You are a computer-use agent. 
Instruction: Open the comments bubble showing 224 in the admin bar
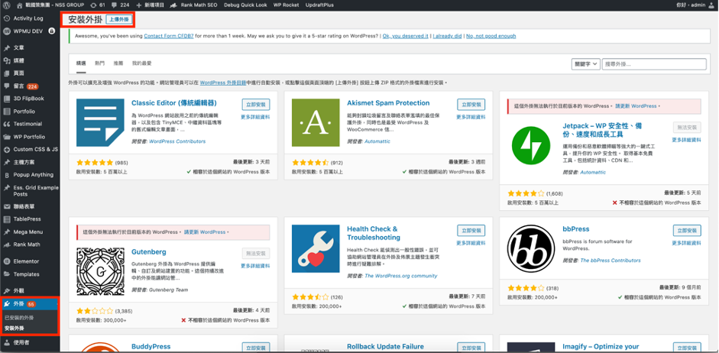[120, 5]
